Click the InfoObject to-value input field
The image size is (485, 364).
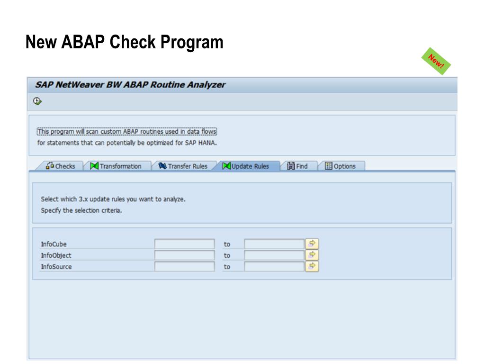(x=274, y=255)
